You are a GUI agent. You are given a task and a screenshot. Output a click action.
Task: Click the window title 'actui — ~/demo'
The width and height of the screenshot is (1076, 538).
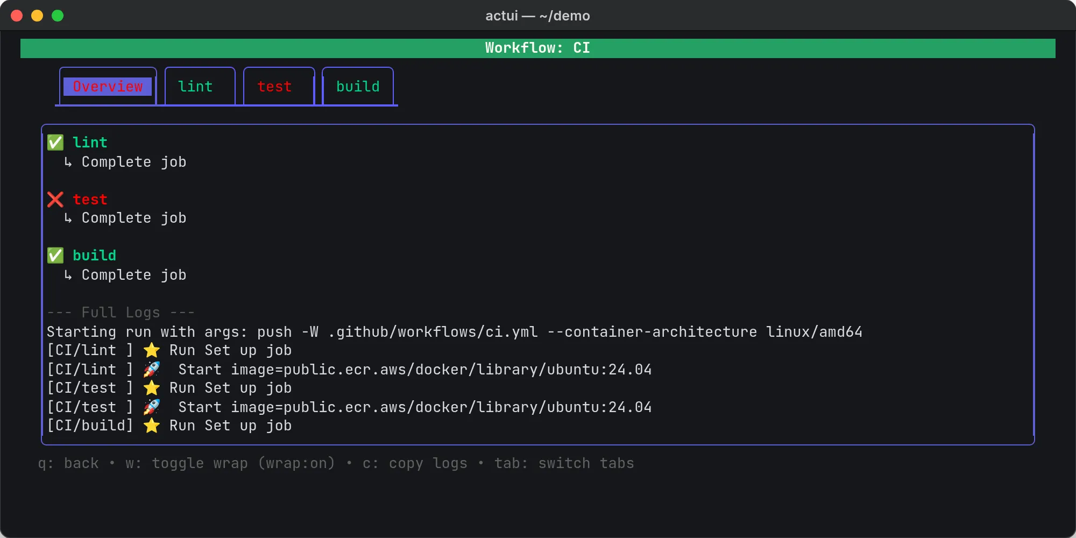point(537,16)
